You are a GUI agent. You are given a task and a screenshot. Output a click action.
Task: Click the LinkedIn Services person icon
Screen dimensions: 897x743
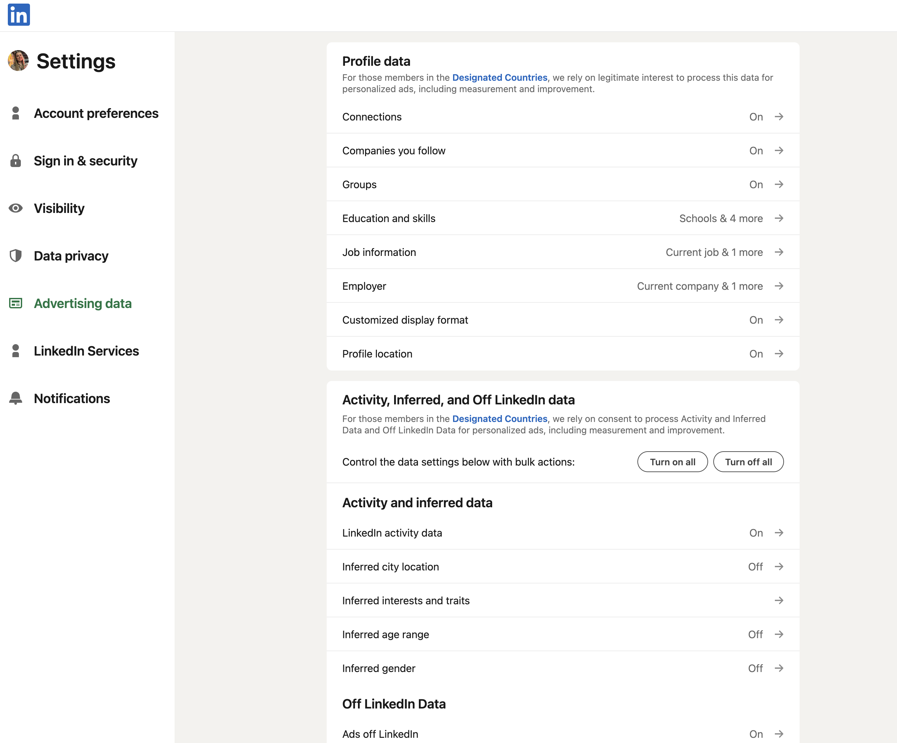pos(16,351)
